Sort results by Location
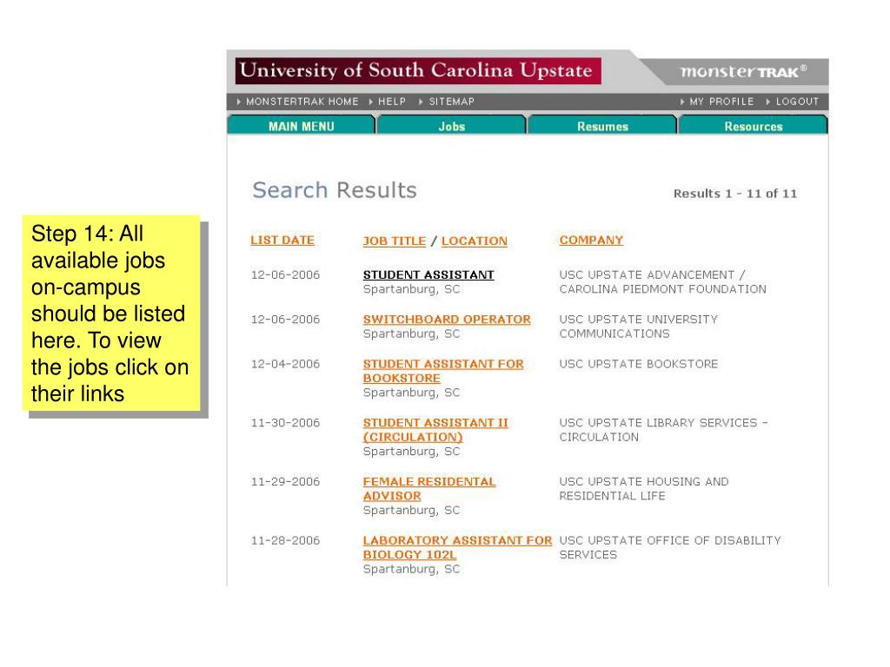 click(x=475, y=241)
